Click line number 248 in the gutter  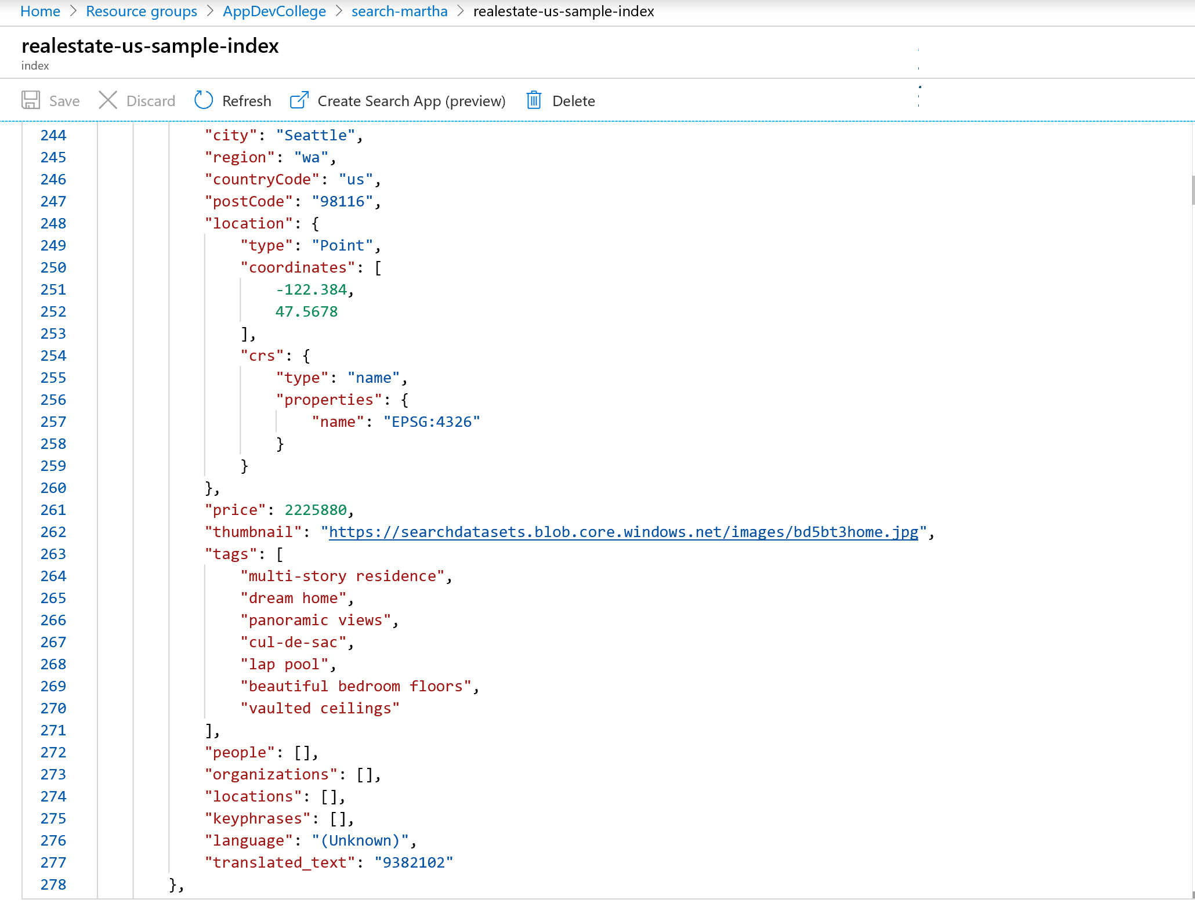(x=53, y=223)
